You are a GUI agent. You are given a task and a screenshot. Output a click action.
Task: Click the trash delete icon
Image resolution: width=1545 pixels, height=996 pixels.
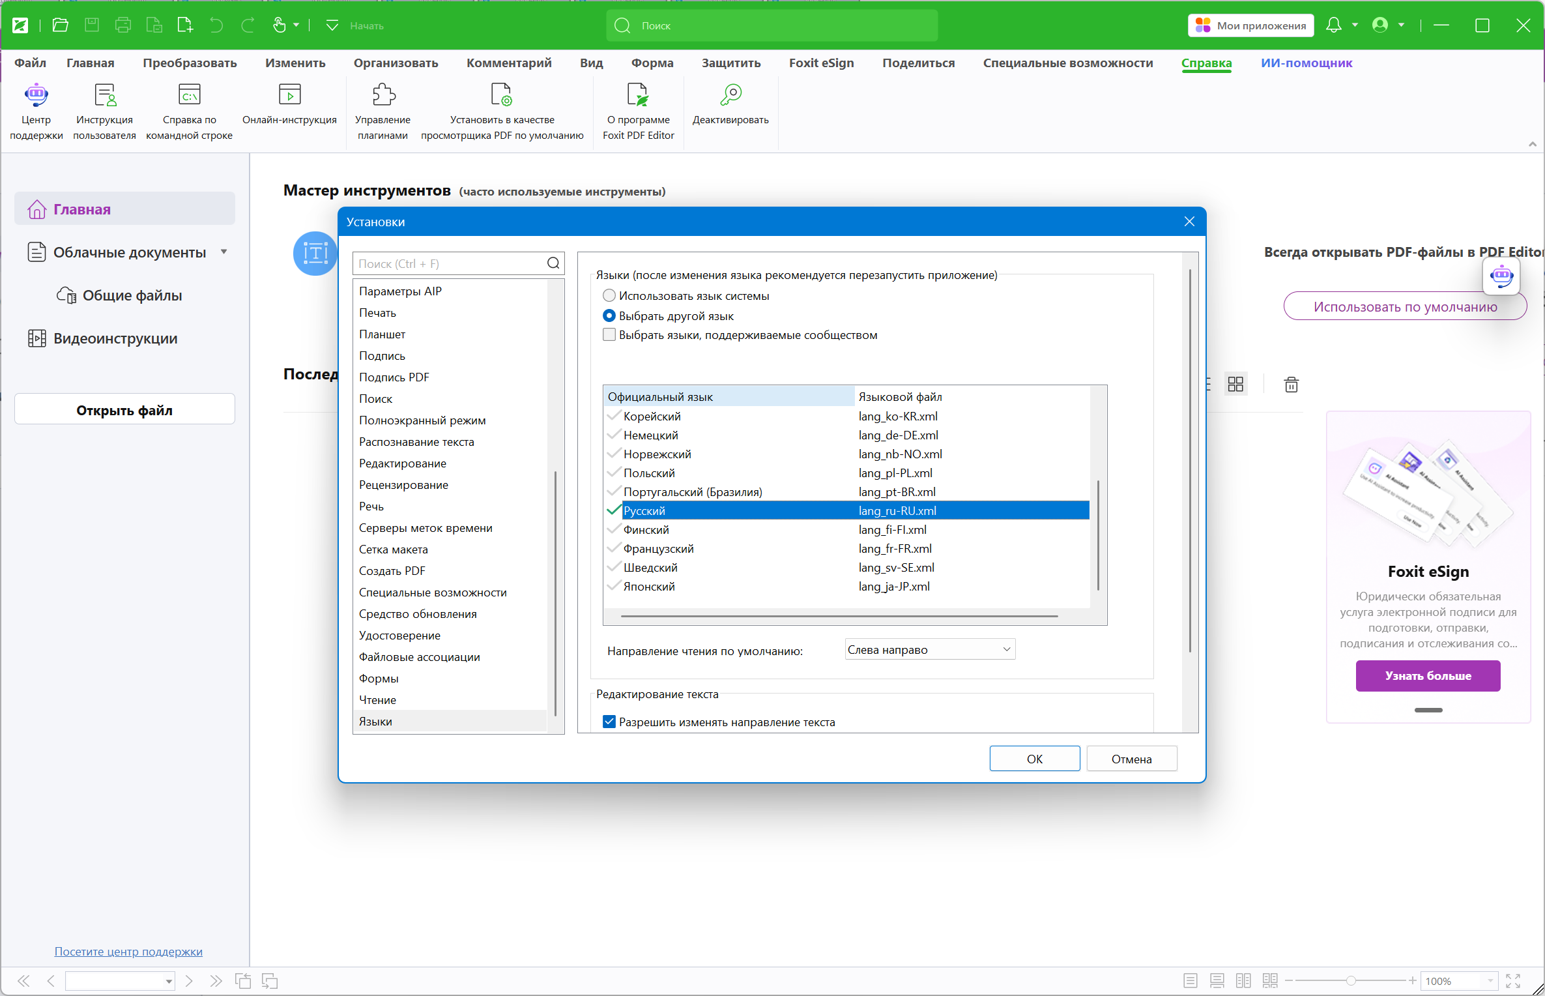click(1291, 385)
